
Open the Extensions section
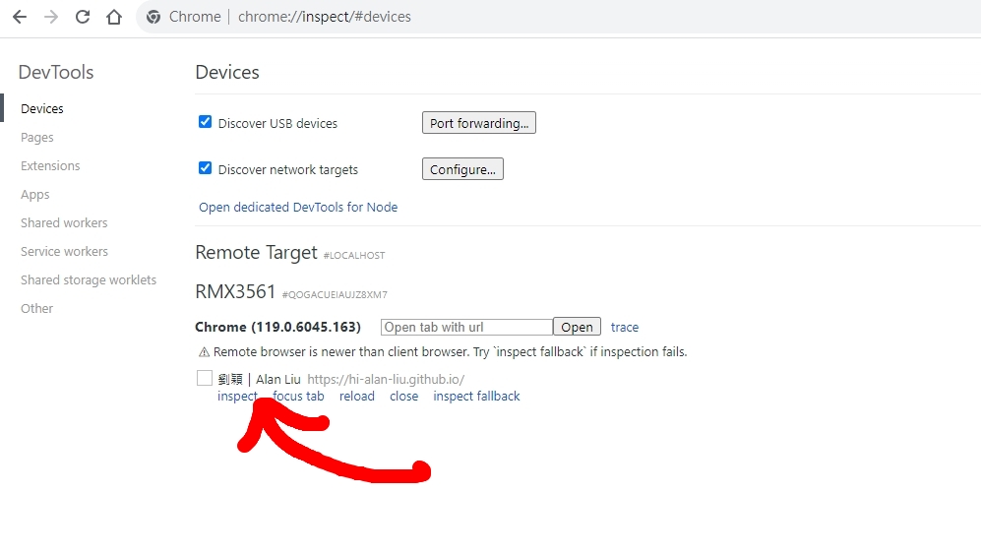tap(50, 166)
